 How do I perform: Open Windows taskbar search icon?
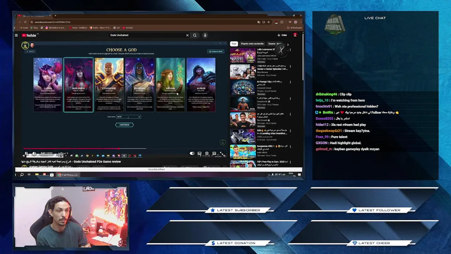pos(22,175)
